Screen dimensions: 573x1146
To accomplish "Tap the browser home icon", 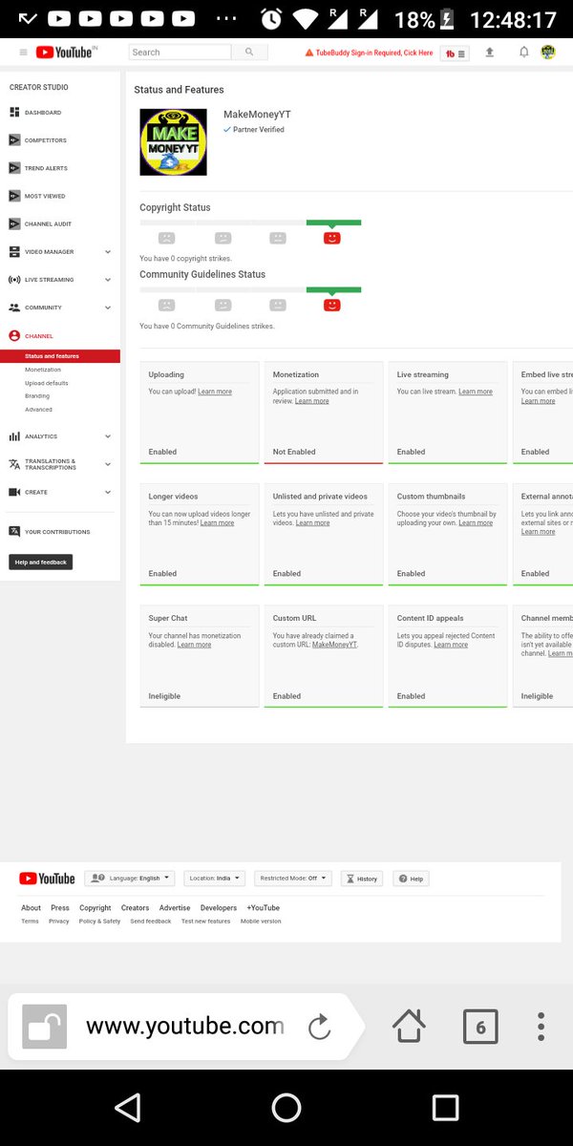I will pos(409,1028).
